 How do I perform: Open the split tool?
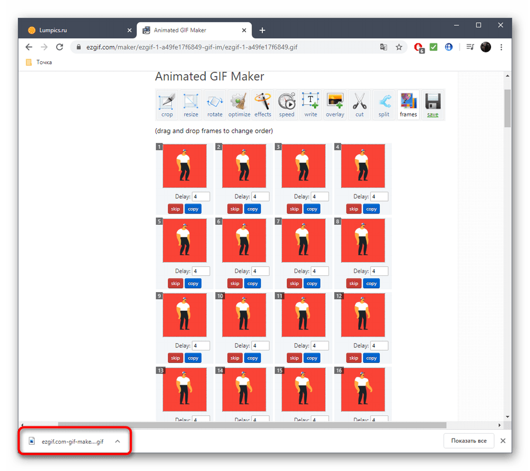pyautogui.click(x=384, y=105)
